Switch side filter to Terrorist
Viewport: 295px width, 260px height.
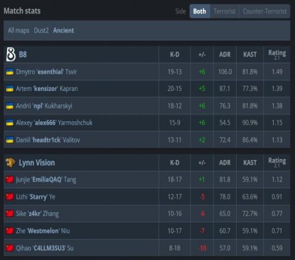(224, 11)
